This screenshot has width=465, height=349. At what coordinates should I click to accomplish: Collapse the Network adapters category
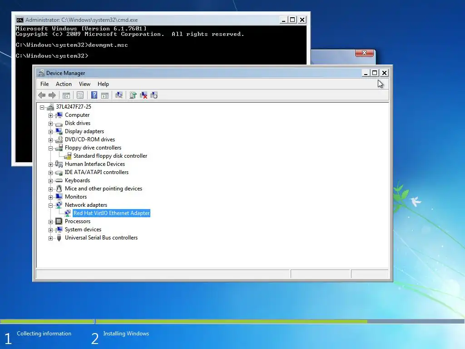[x=51, y=205]
